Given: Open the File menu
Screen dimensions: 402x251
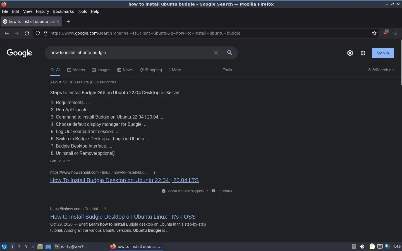Looking at the screenshot, I should tap(5, 11).
